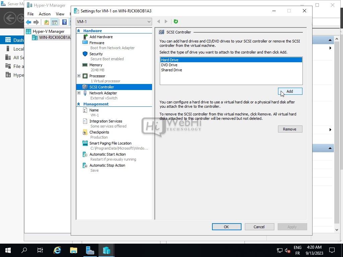Select Integration Services under Management
This screenshot has height=257, width=343.
pos(106,121)
